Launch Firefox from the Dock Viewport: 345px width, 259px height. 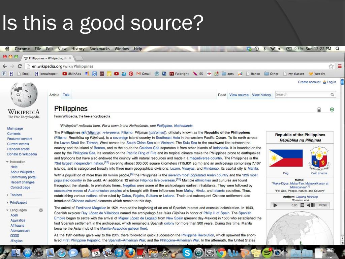click(130, 253)
